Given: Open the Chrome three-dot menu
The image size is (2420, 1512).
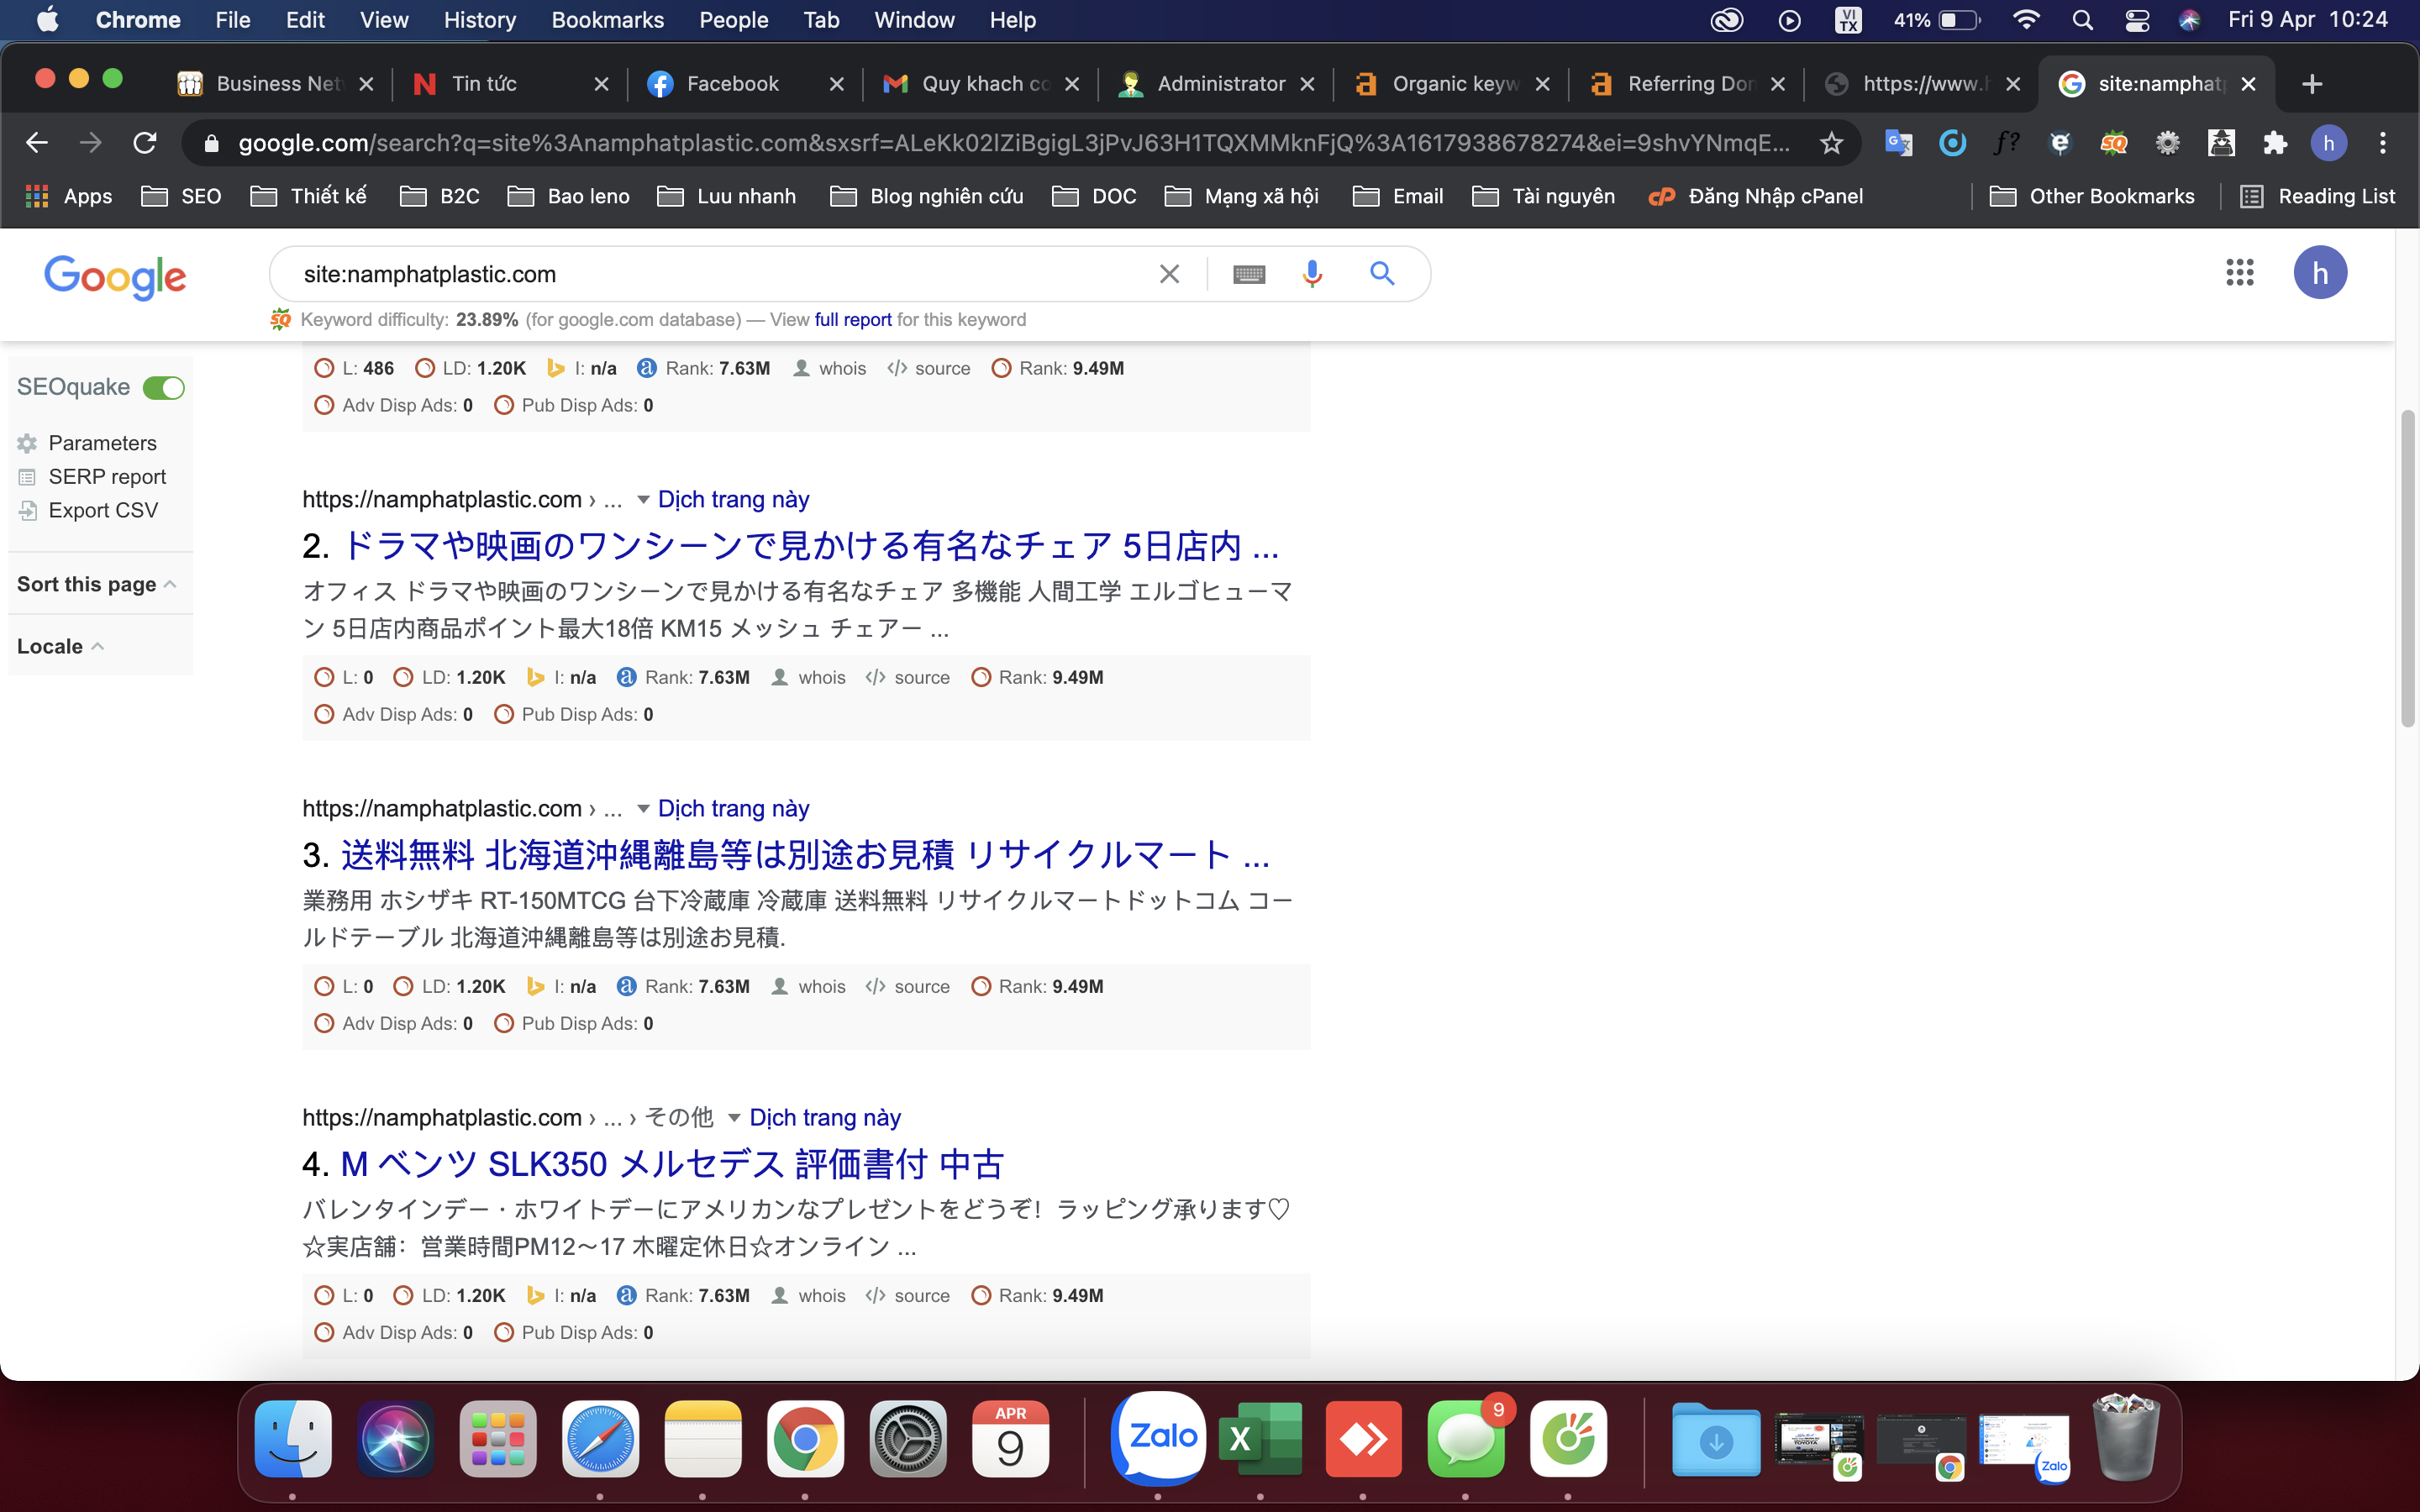Looking at the screenshot, I should (x=2383, y=143).
